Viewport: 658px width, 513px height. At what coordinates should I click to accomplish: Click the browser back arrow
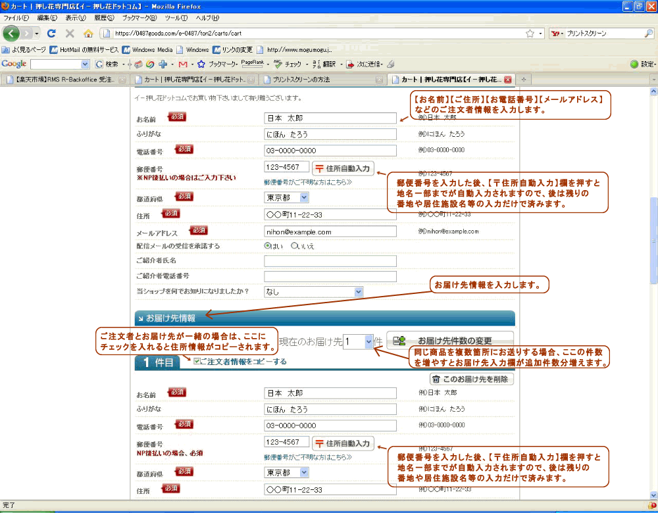[x=12, y=33]
